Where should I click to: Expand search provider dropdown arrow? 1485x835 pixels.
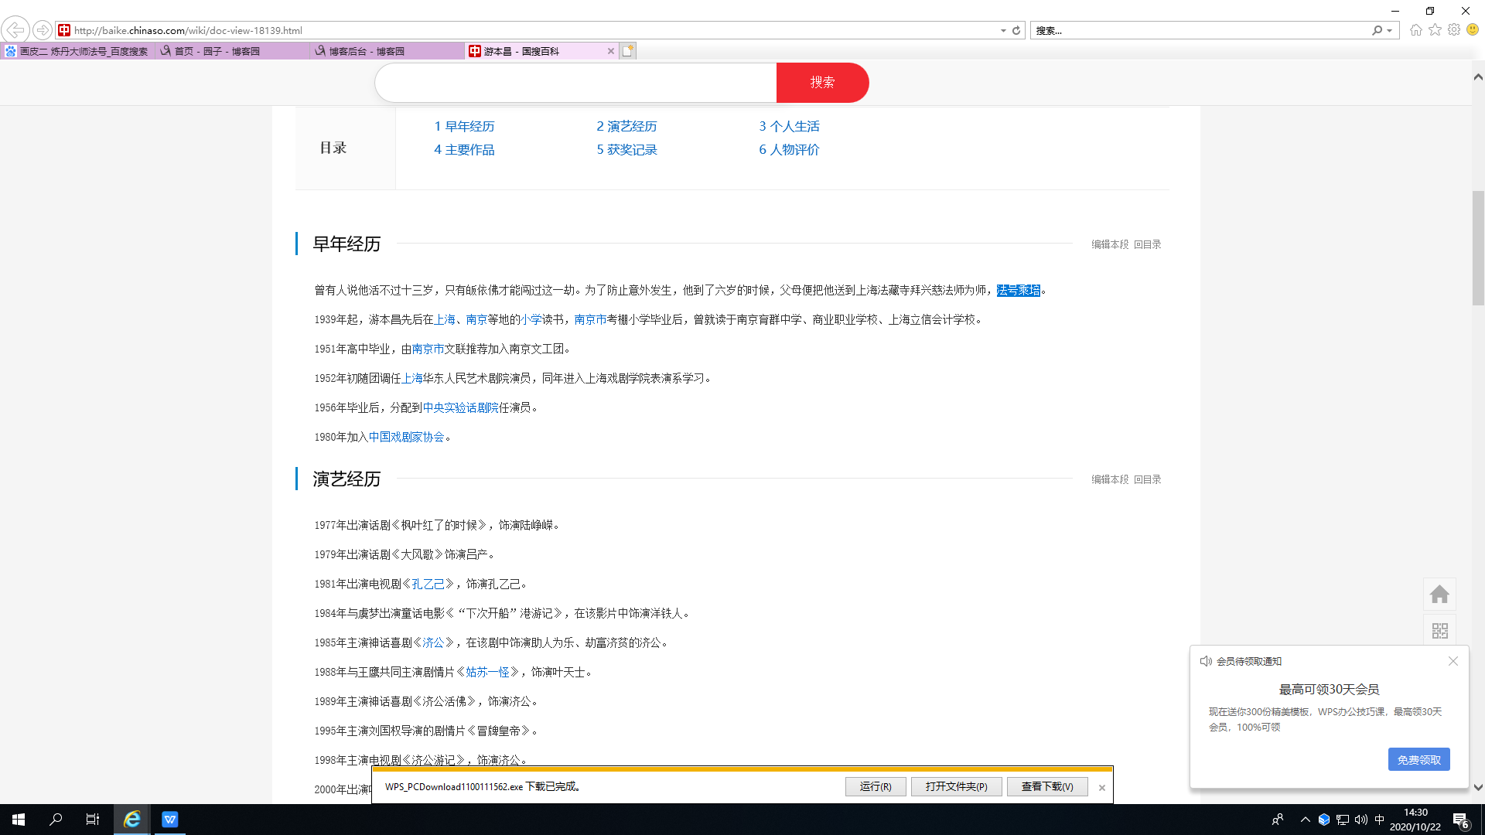click(x=1390, y=31)
